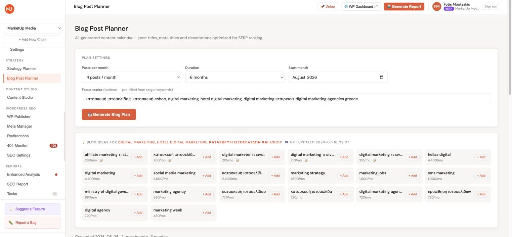Add the 'digital agency' idea
Viewport: 512px width, 237px height.
138,212
